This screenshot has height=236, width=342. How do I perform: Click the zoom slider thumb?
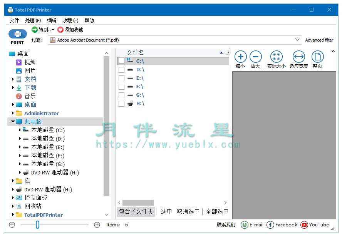pos(37,224)
